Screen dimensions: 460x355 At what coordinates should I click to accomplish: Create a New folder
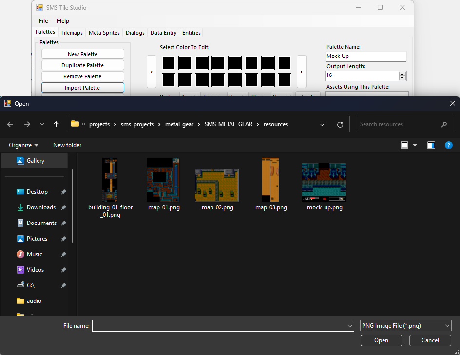click(x=67, y=145)
